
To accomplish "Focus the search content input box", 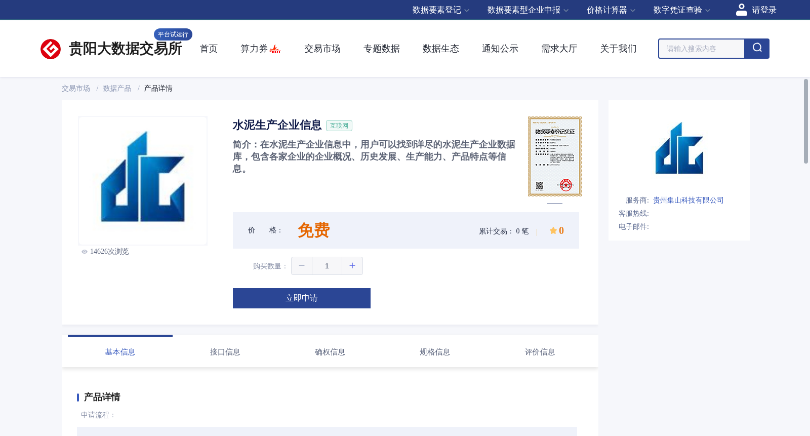I will (702, 49).
